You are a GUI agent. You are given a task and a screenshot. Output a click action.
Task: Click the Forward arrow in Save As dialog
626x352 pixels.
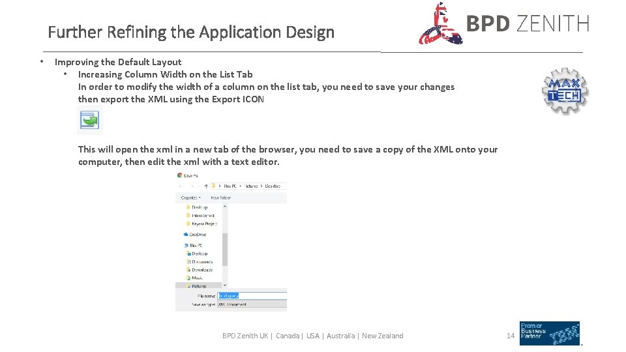tap(192, 186)
